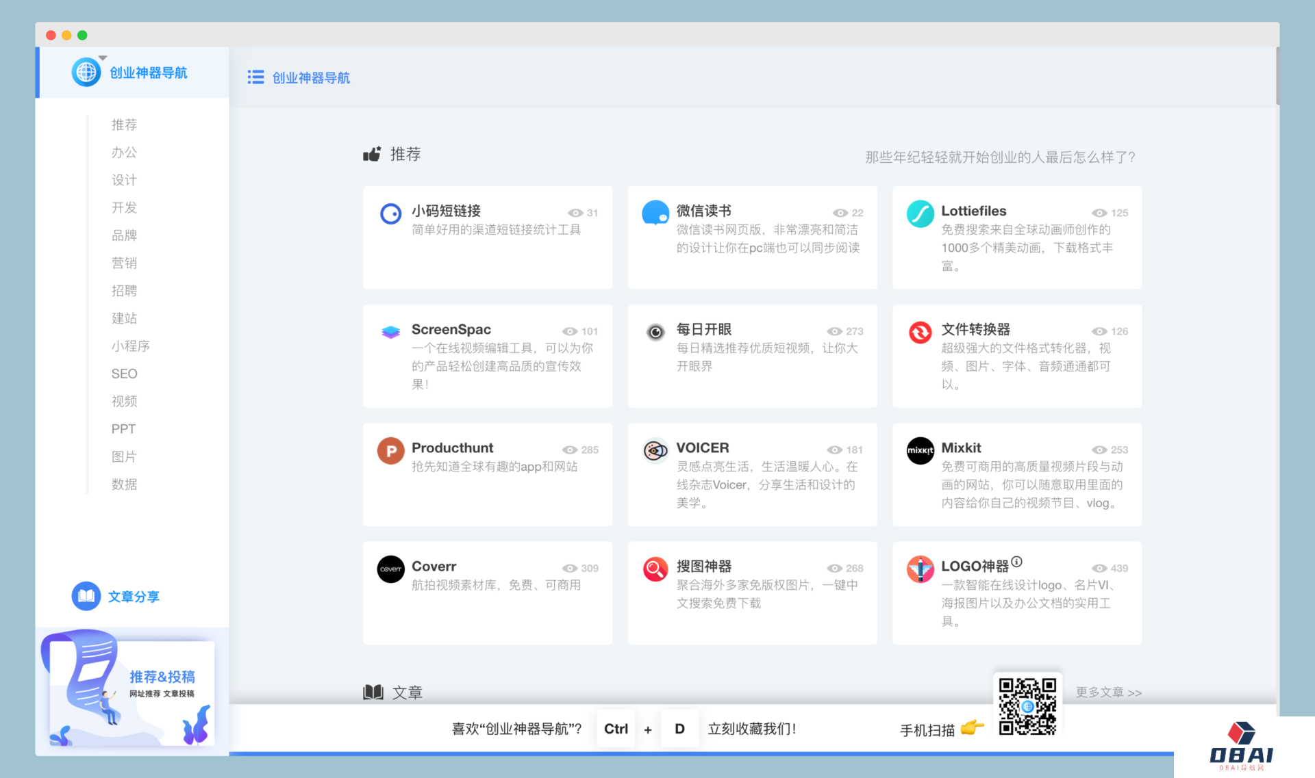
Task: Click the 小码短链接 description text
Action: (x=496, y=230)
